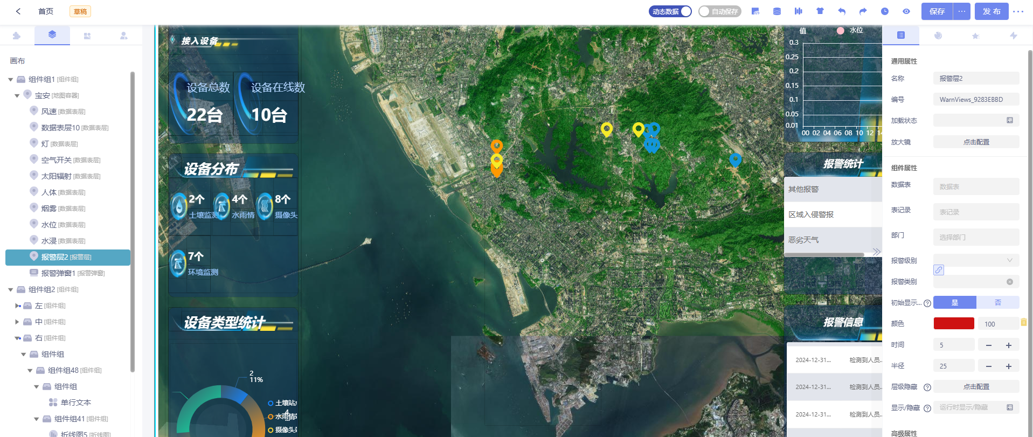Screen dimensions: 1033x437
Task: Decrease the 半径 value
Action: pyautogui.click(x=989, y=366)
